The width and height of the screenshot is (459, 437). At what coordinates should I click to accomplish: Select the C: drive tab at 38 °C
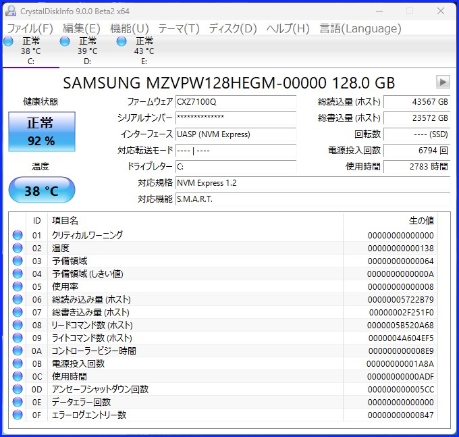pyautogui.click(x=31, y=51)
